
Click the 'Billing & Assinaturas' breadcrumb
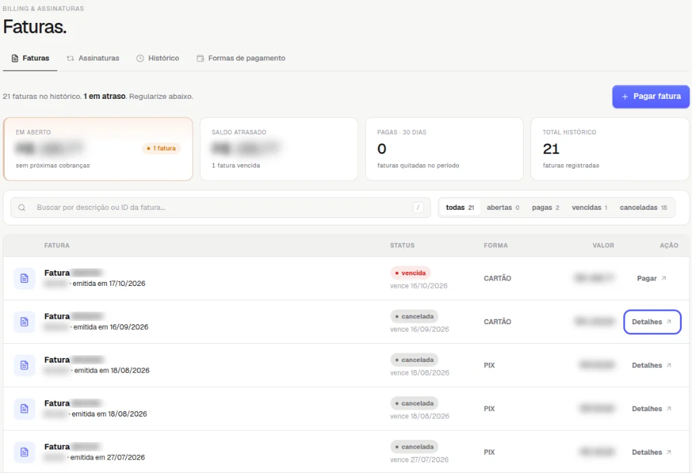[x=43, y=8]
